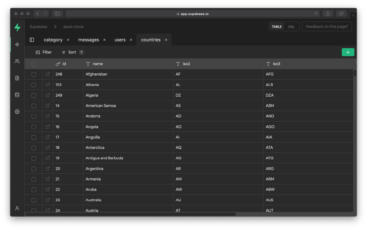The image size is (367, 229).
Task: Select the Afghanistan row checkbox
Action: click(34, 74)
